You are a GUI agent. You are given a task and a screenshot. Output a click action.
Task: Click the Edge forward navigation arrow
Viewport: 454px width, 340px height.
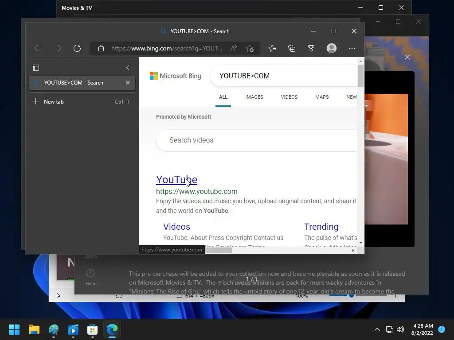coord(58,48)
